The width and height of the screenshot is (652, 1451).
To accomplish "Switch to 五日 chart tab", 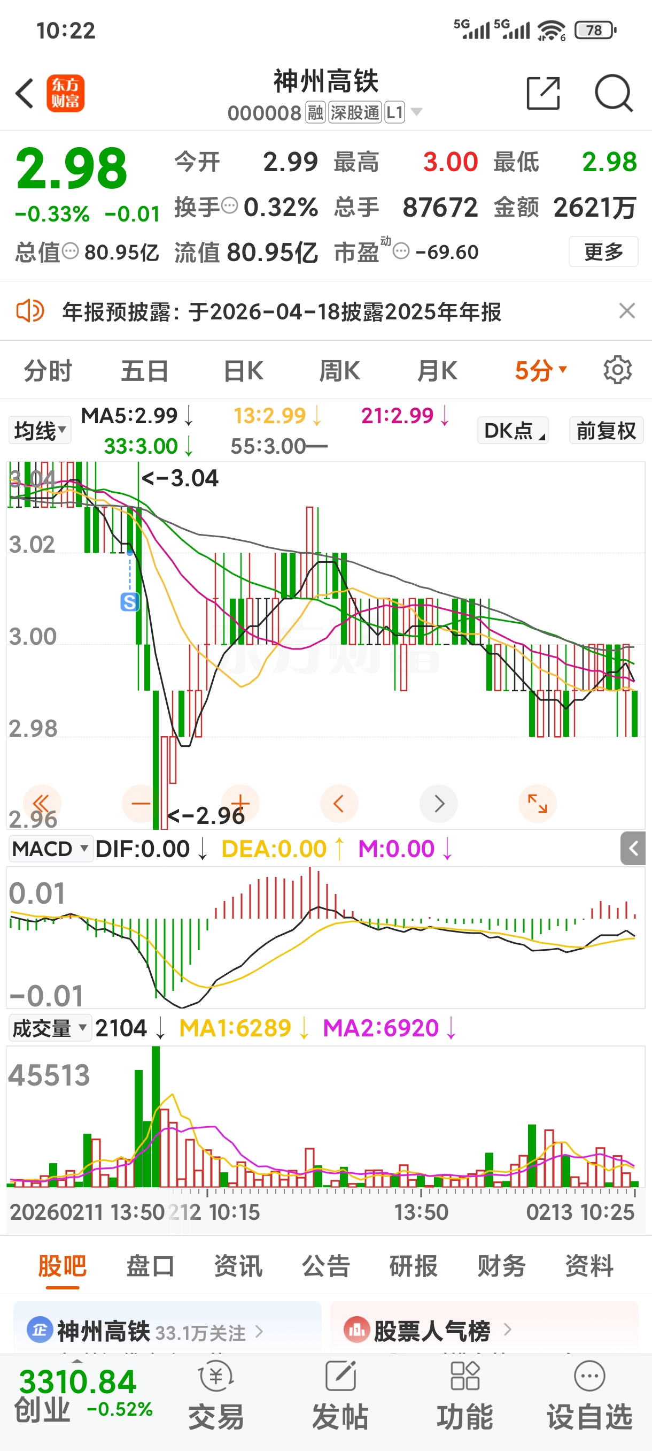I will [x=145, y=371].
